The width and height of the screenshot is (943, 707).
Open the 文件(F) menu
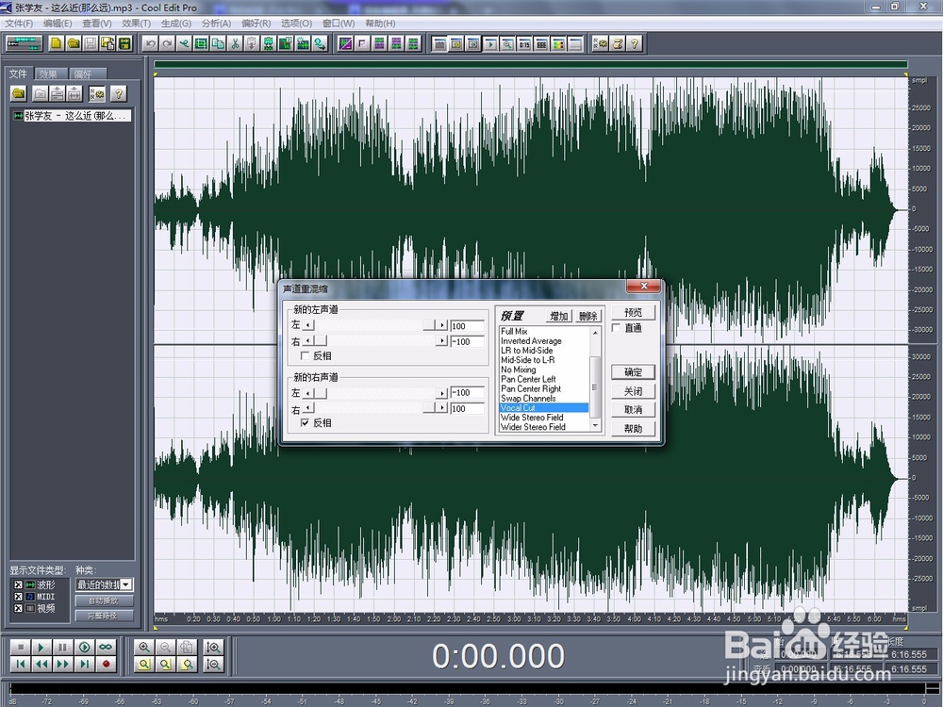(x=19, y=24)
